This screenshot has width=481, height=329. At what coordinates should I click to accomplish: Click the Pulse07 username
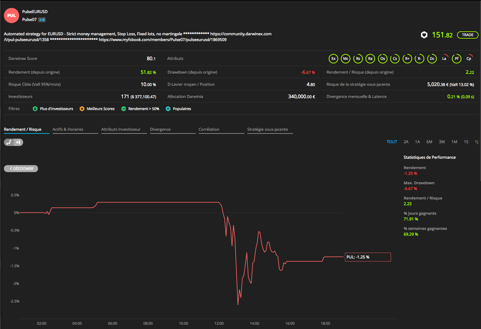[x=29, y=19]
